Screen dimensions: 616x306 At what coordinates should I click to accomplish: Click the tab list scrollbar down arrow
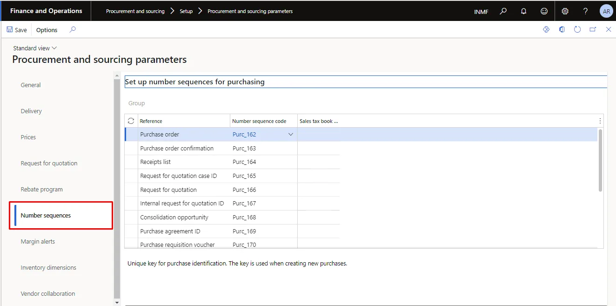[x=117, y=303]
